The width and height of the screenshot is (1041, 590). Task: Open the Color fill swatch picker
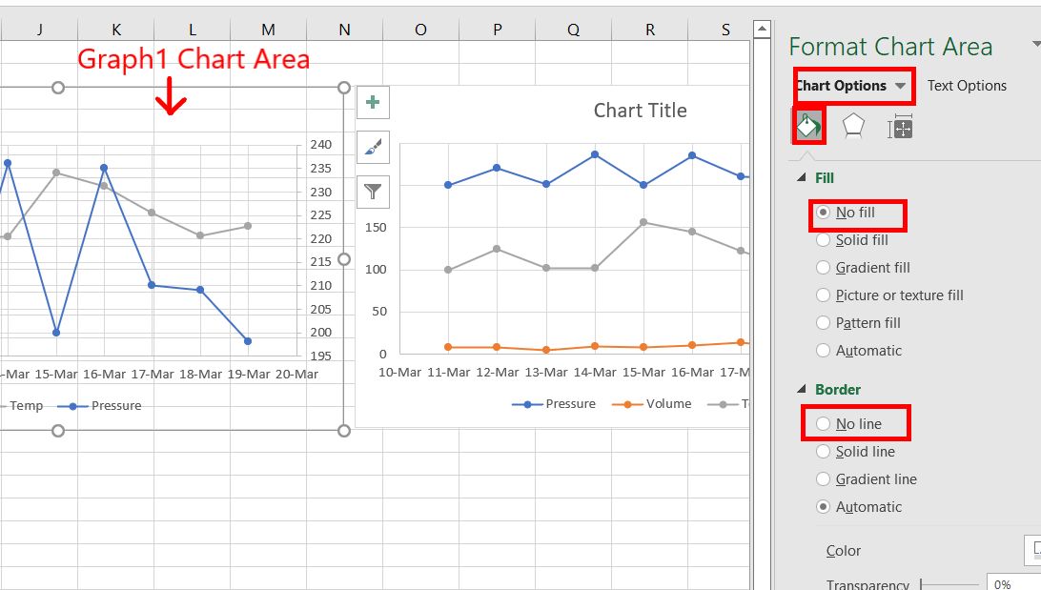coord(1035,551)
